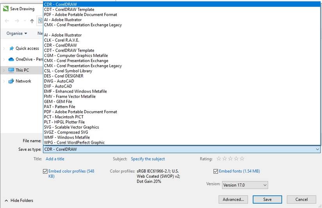The height and width of the screenshot is (208, 322).
Task: Click Embed color profiles (548 KB) label
Action: pyautogui.click(x=71, y=174)
